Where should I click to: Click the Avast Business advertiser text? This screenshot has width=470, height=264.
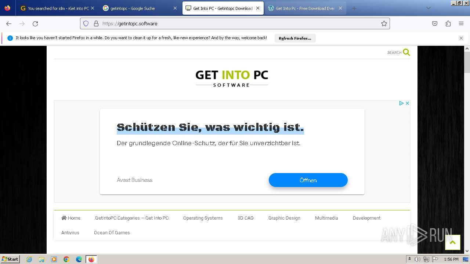134,180
